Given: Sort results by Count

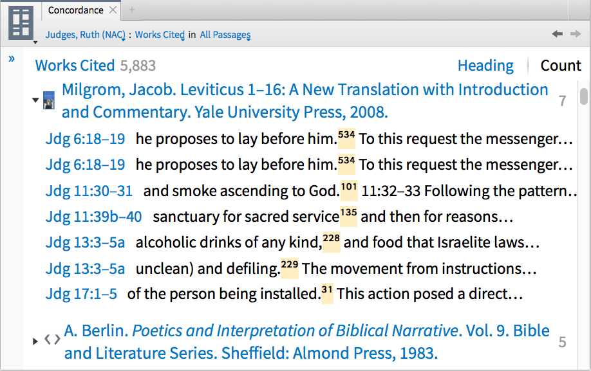Looking at the screenshot, I should click(561, 66).
